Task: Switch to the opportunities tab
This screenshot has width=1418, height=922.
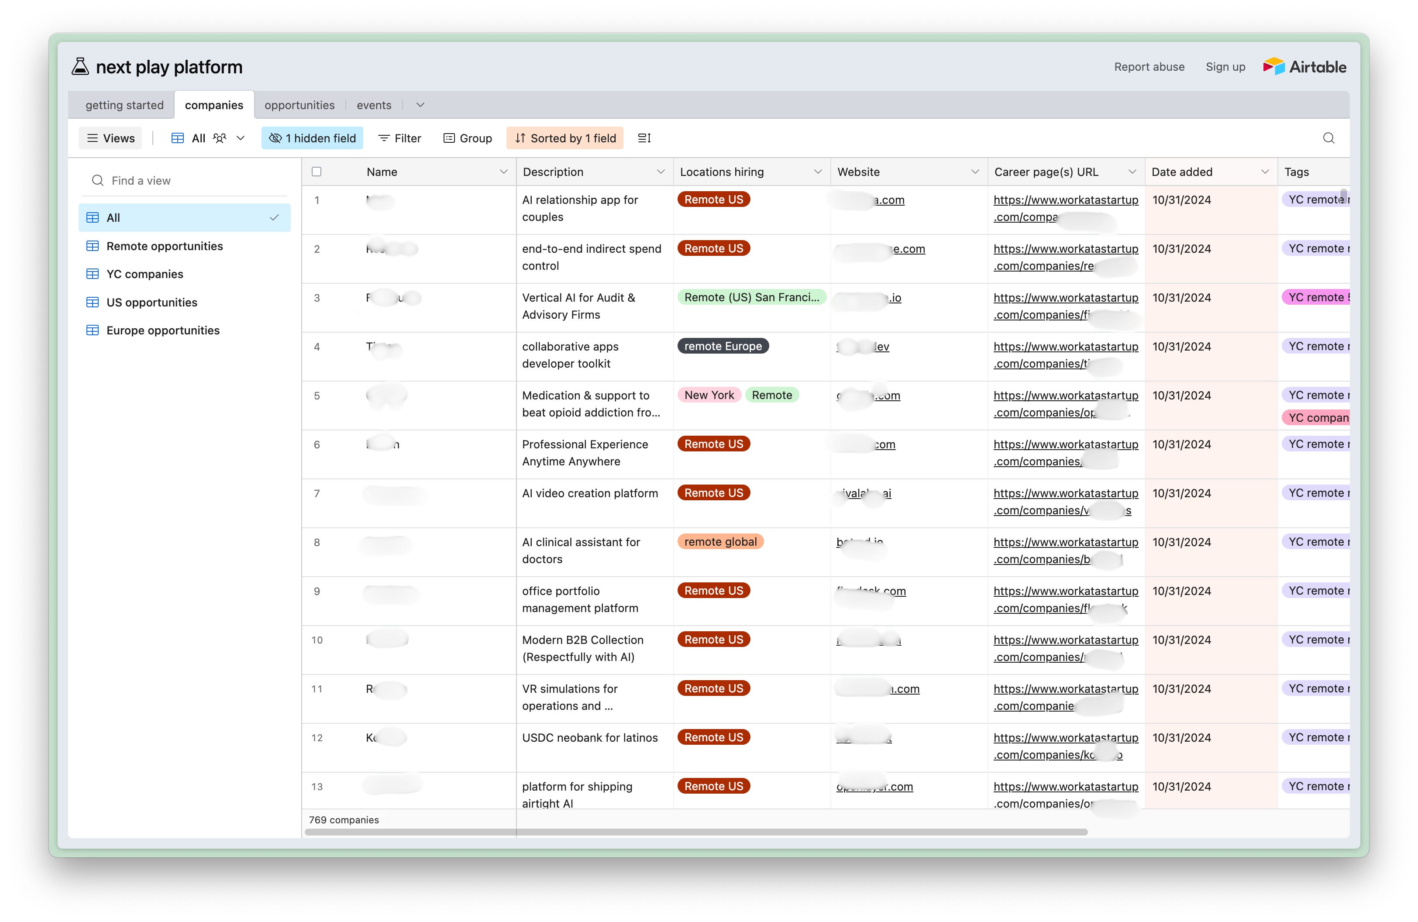Action: [x=299, y=105]
